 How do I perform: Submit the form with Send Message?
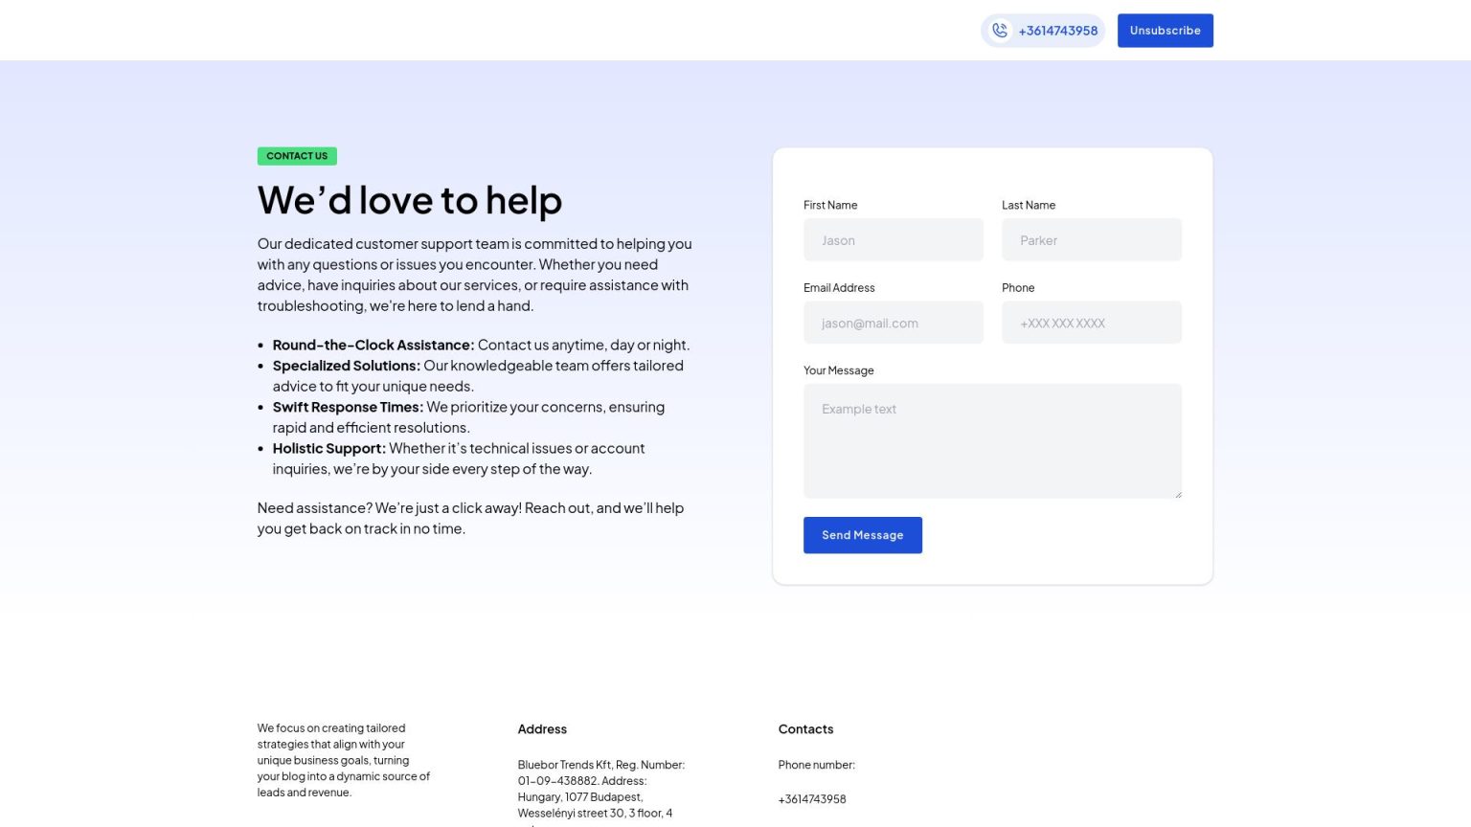(862, 535)
